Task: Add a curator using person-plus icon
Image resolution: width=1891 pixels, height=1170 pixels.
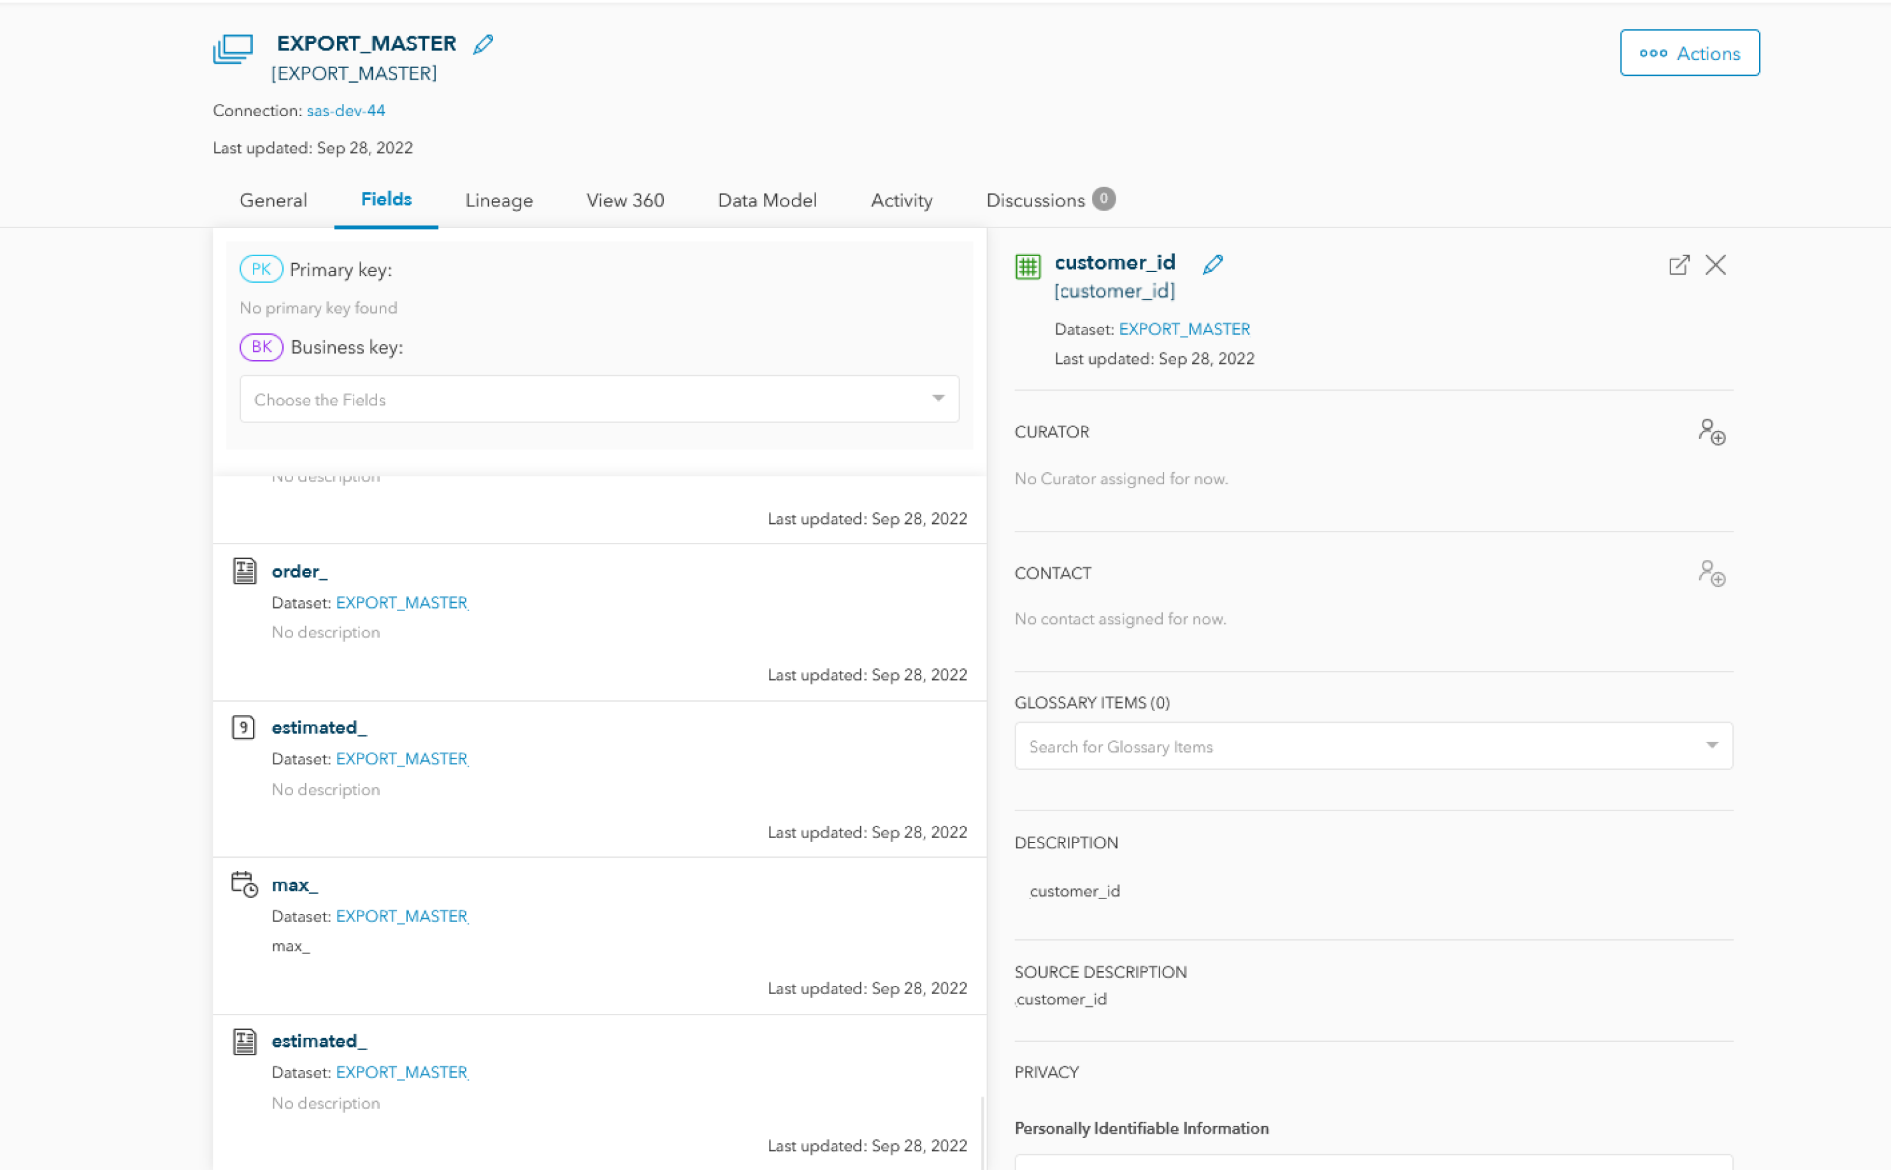Action: point(1711,432)
